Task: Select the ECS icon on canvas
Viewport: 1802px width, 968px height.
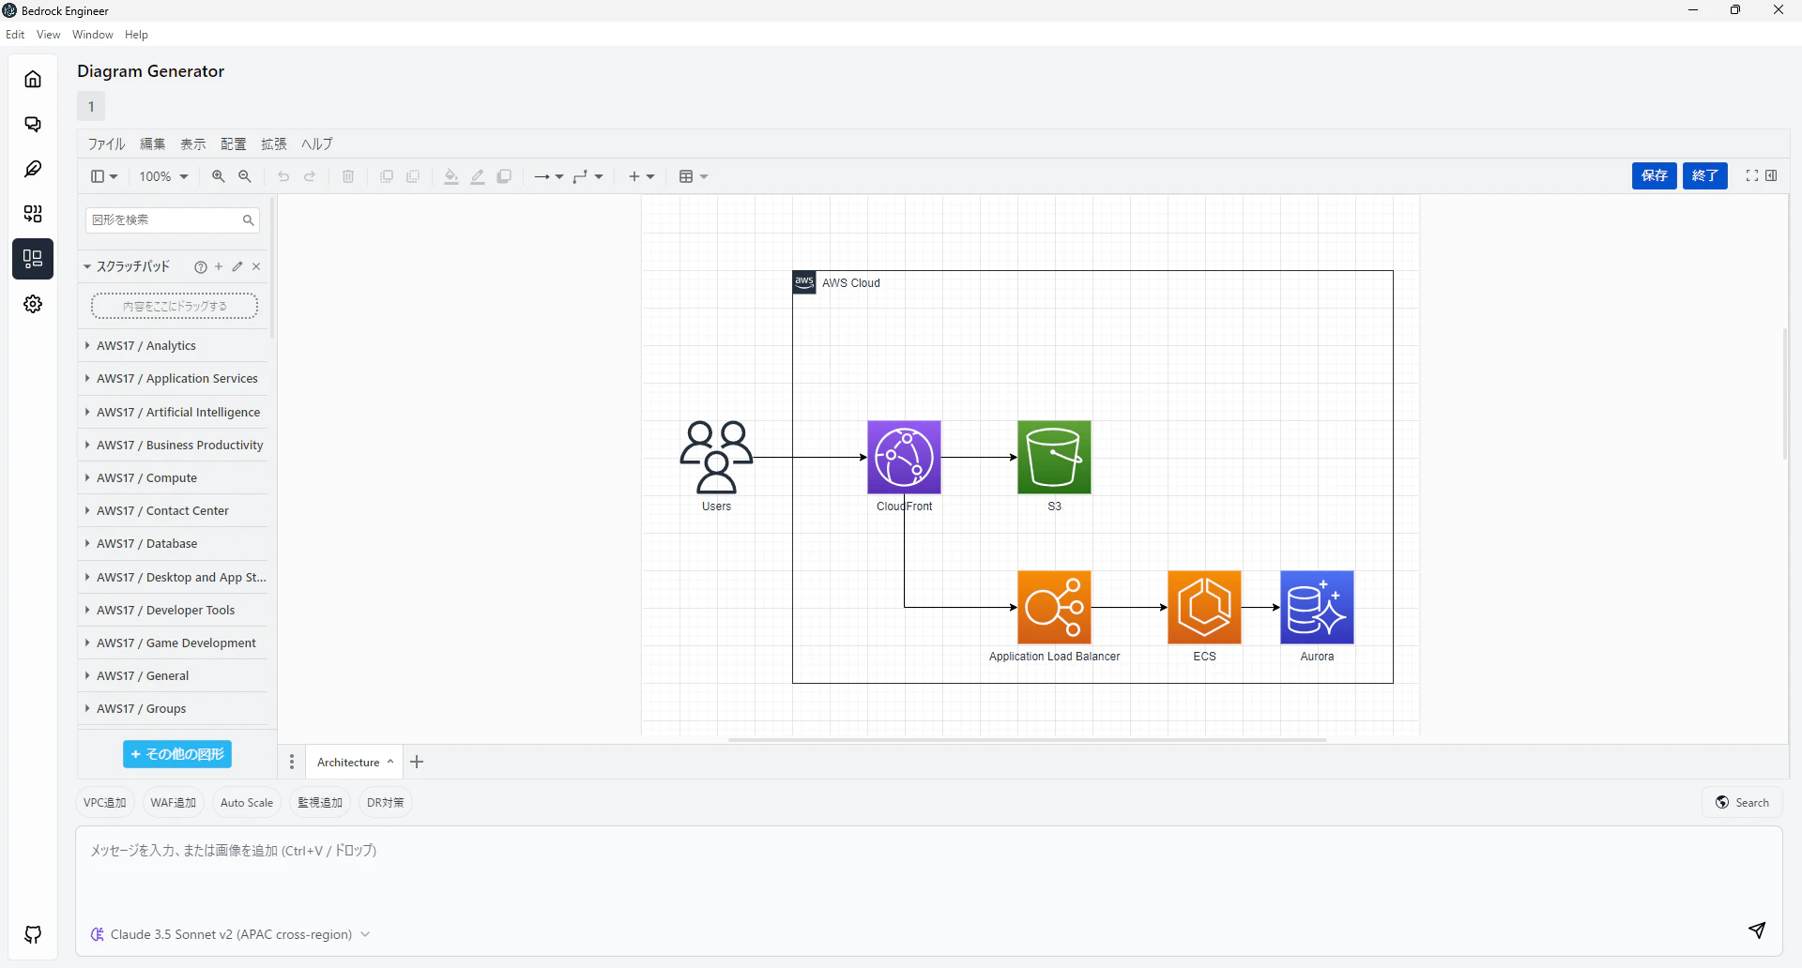Action: click(x=1205, y=608)
